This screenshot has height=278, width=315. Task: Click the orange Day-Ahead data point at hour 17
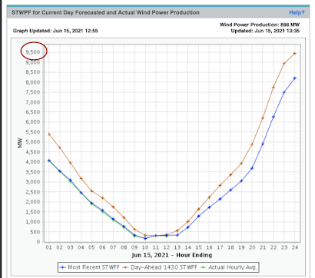point(220,185)
